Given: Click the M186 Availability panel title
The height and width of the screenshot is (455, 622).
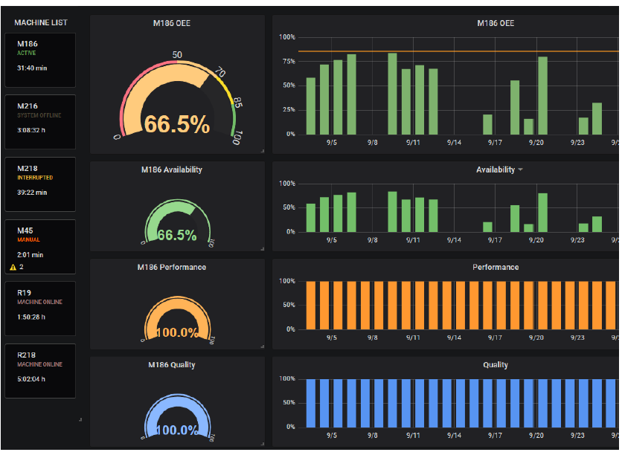Looking at the screenshot, I should click(172, 170).
